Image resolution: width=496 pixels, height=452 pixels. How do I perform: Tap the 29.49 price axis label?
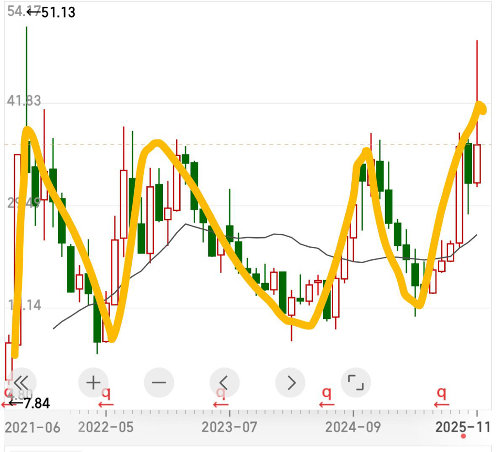(x=24, y=203)
